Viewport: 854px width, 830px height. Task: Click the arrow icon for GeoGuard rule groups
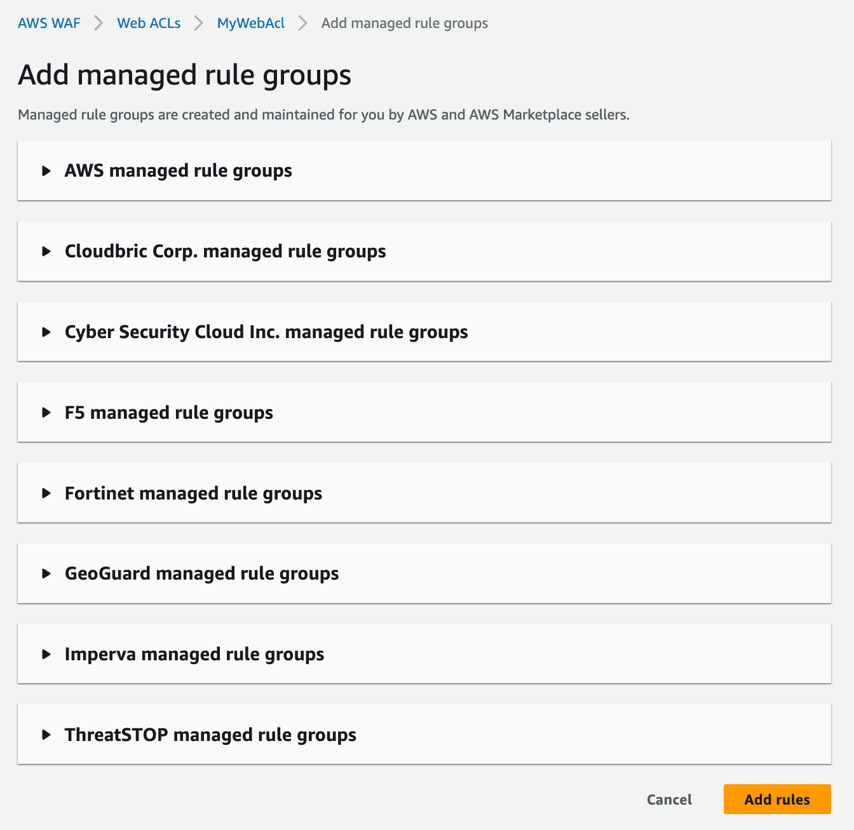[46, 573]
